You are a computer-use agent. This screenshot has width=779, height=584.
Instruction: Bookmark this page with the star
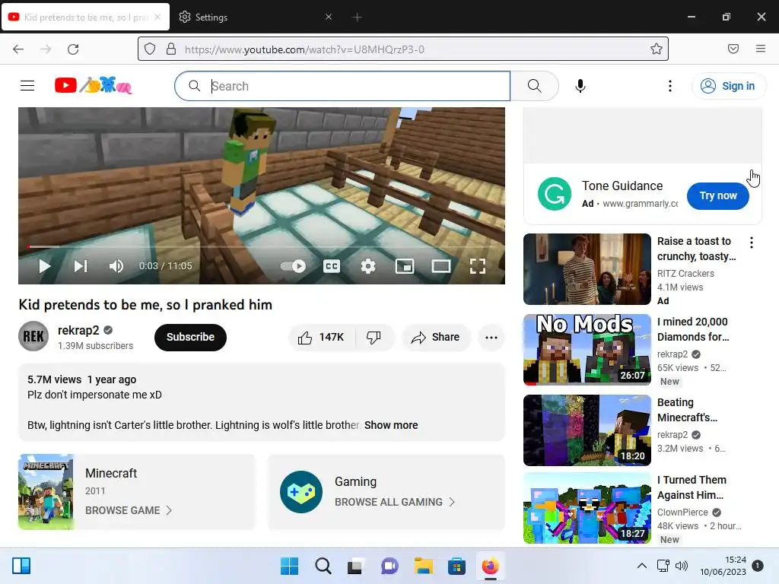[657, 49]
